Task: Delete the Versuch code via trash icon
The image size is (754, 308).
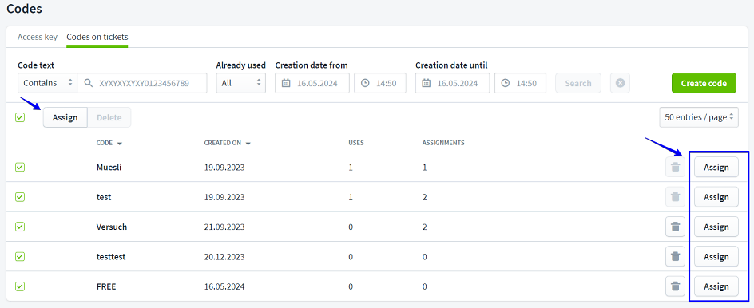Action: [675, 227]
